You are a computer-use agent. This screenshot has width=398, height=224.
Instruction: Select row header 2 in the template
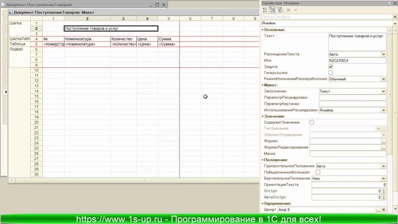[x=37, y=29]
